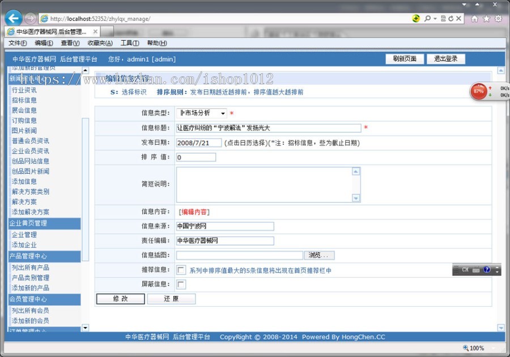Refresh the page using address bar icon
This screenshot has height=357, width=510.
[451, 19]
